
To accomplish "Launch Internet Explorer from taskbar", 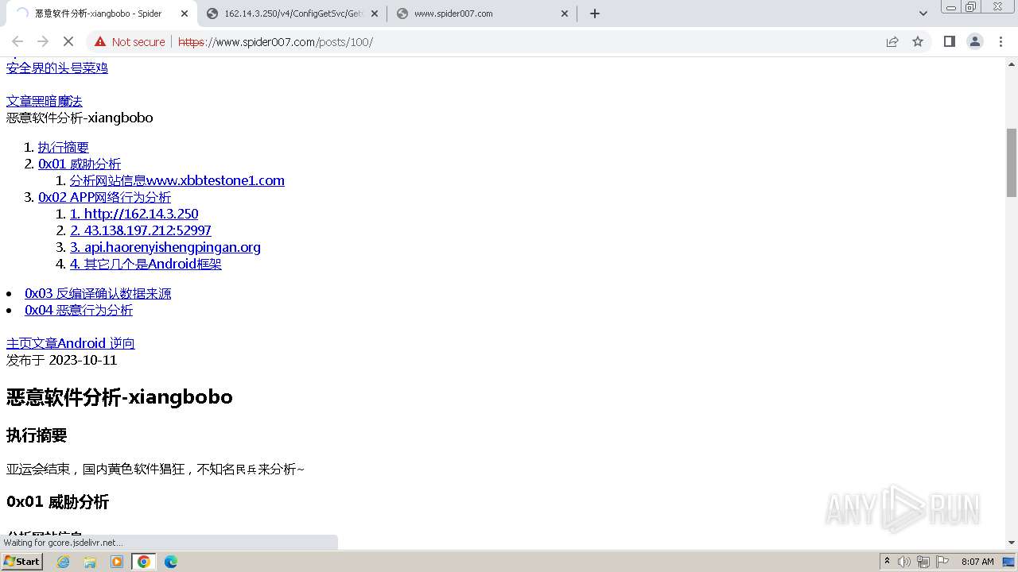I will (x=64, y=562).
